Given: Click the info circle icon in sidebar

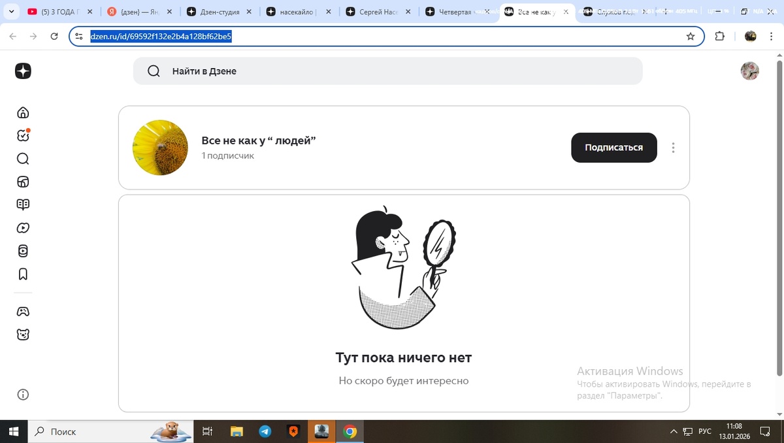Looking at the screenshot, I should [x=23, y=395].
